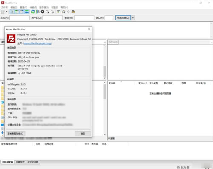Viewport: 213px width, 169px height.
Task: Click the 方向 queue column header
Action: (38, 144)
